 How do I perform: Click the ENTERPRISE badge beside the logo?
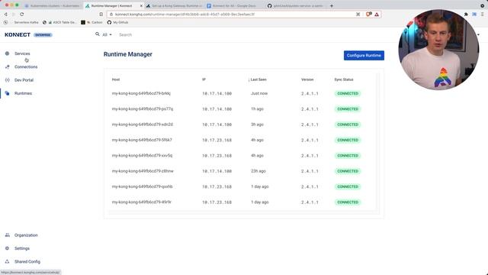[43, 35]
